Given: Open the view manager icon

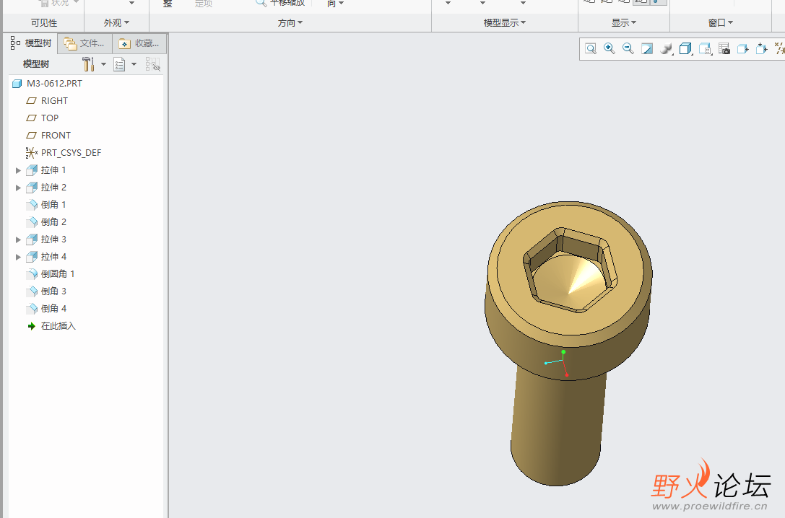Looking at the screenshot, I should click(705, 48).
